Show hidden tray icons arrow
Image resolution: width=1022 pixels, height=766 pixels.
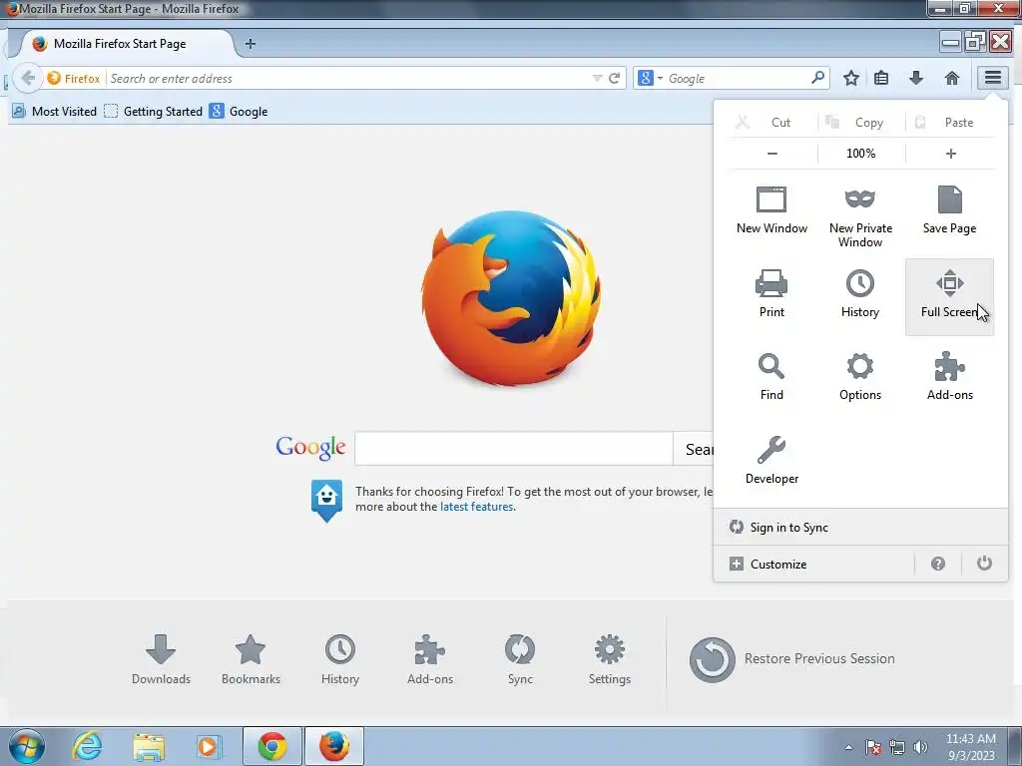tap(848, 747)
